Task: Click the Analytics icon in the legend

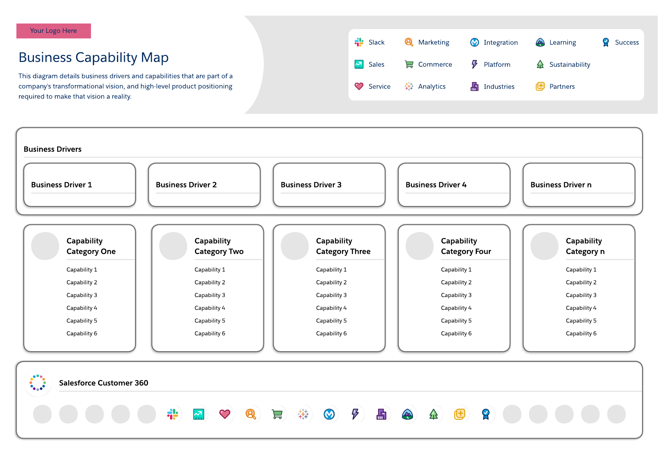Action: click(x=409, y=86)
